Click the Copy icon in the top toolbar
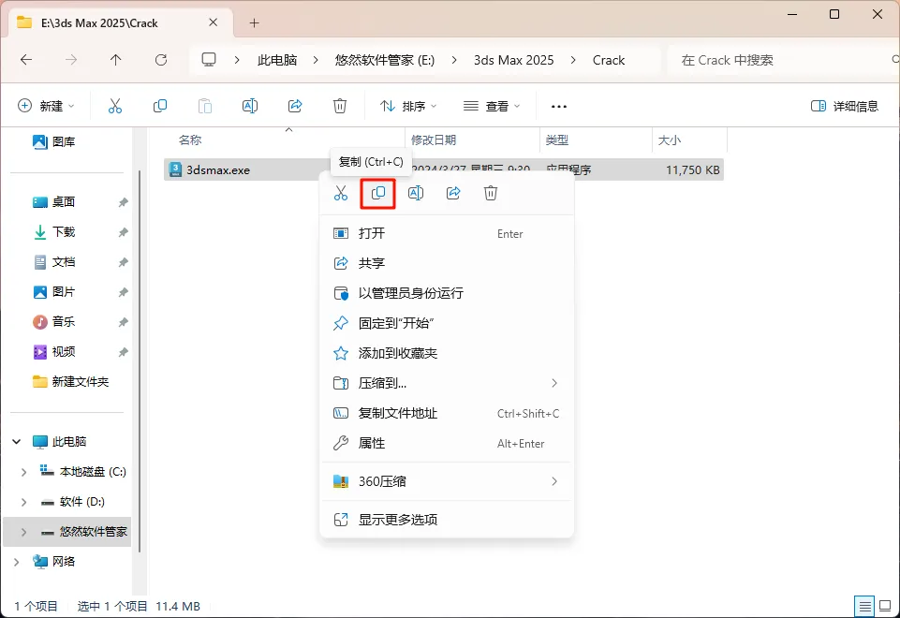The width and height of the screenshot is (900, 618). 160,106
